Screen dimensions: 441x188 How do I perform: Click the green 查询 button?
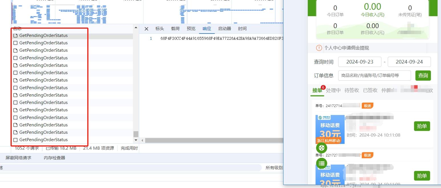pos(423,76)
